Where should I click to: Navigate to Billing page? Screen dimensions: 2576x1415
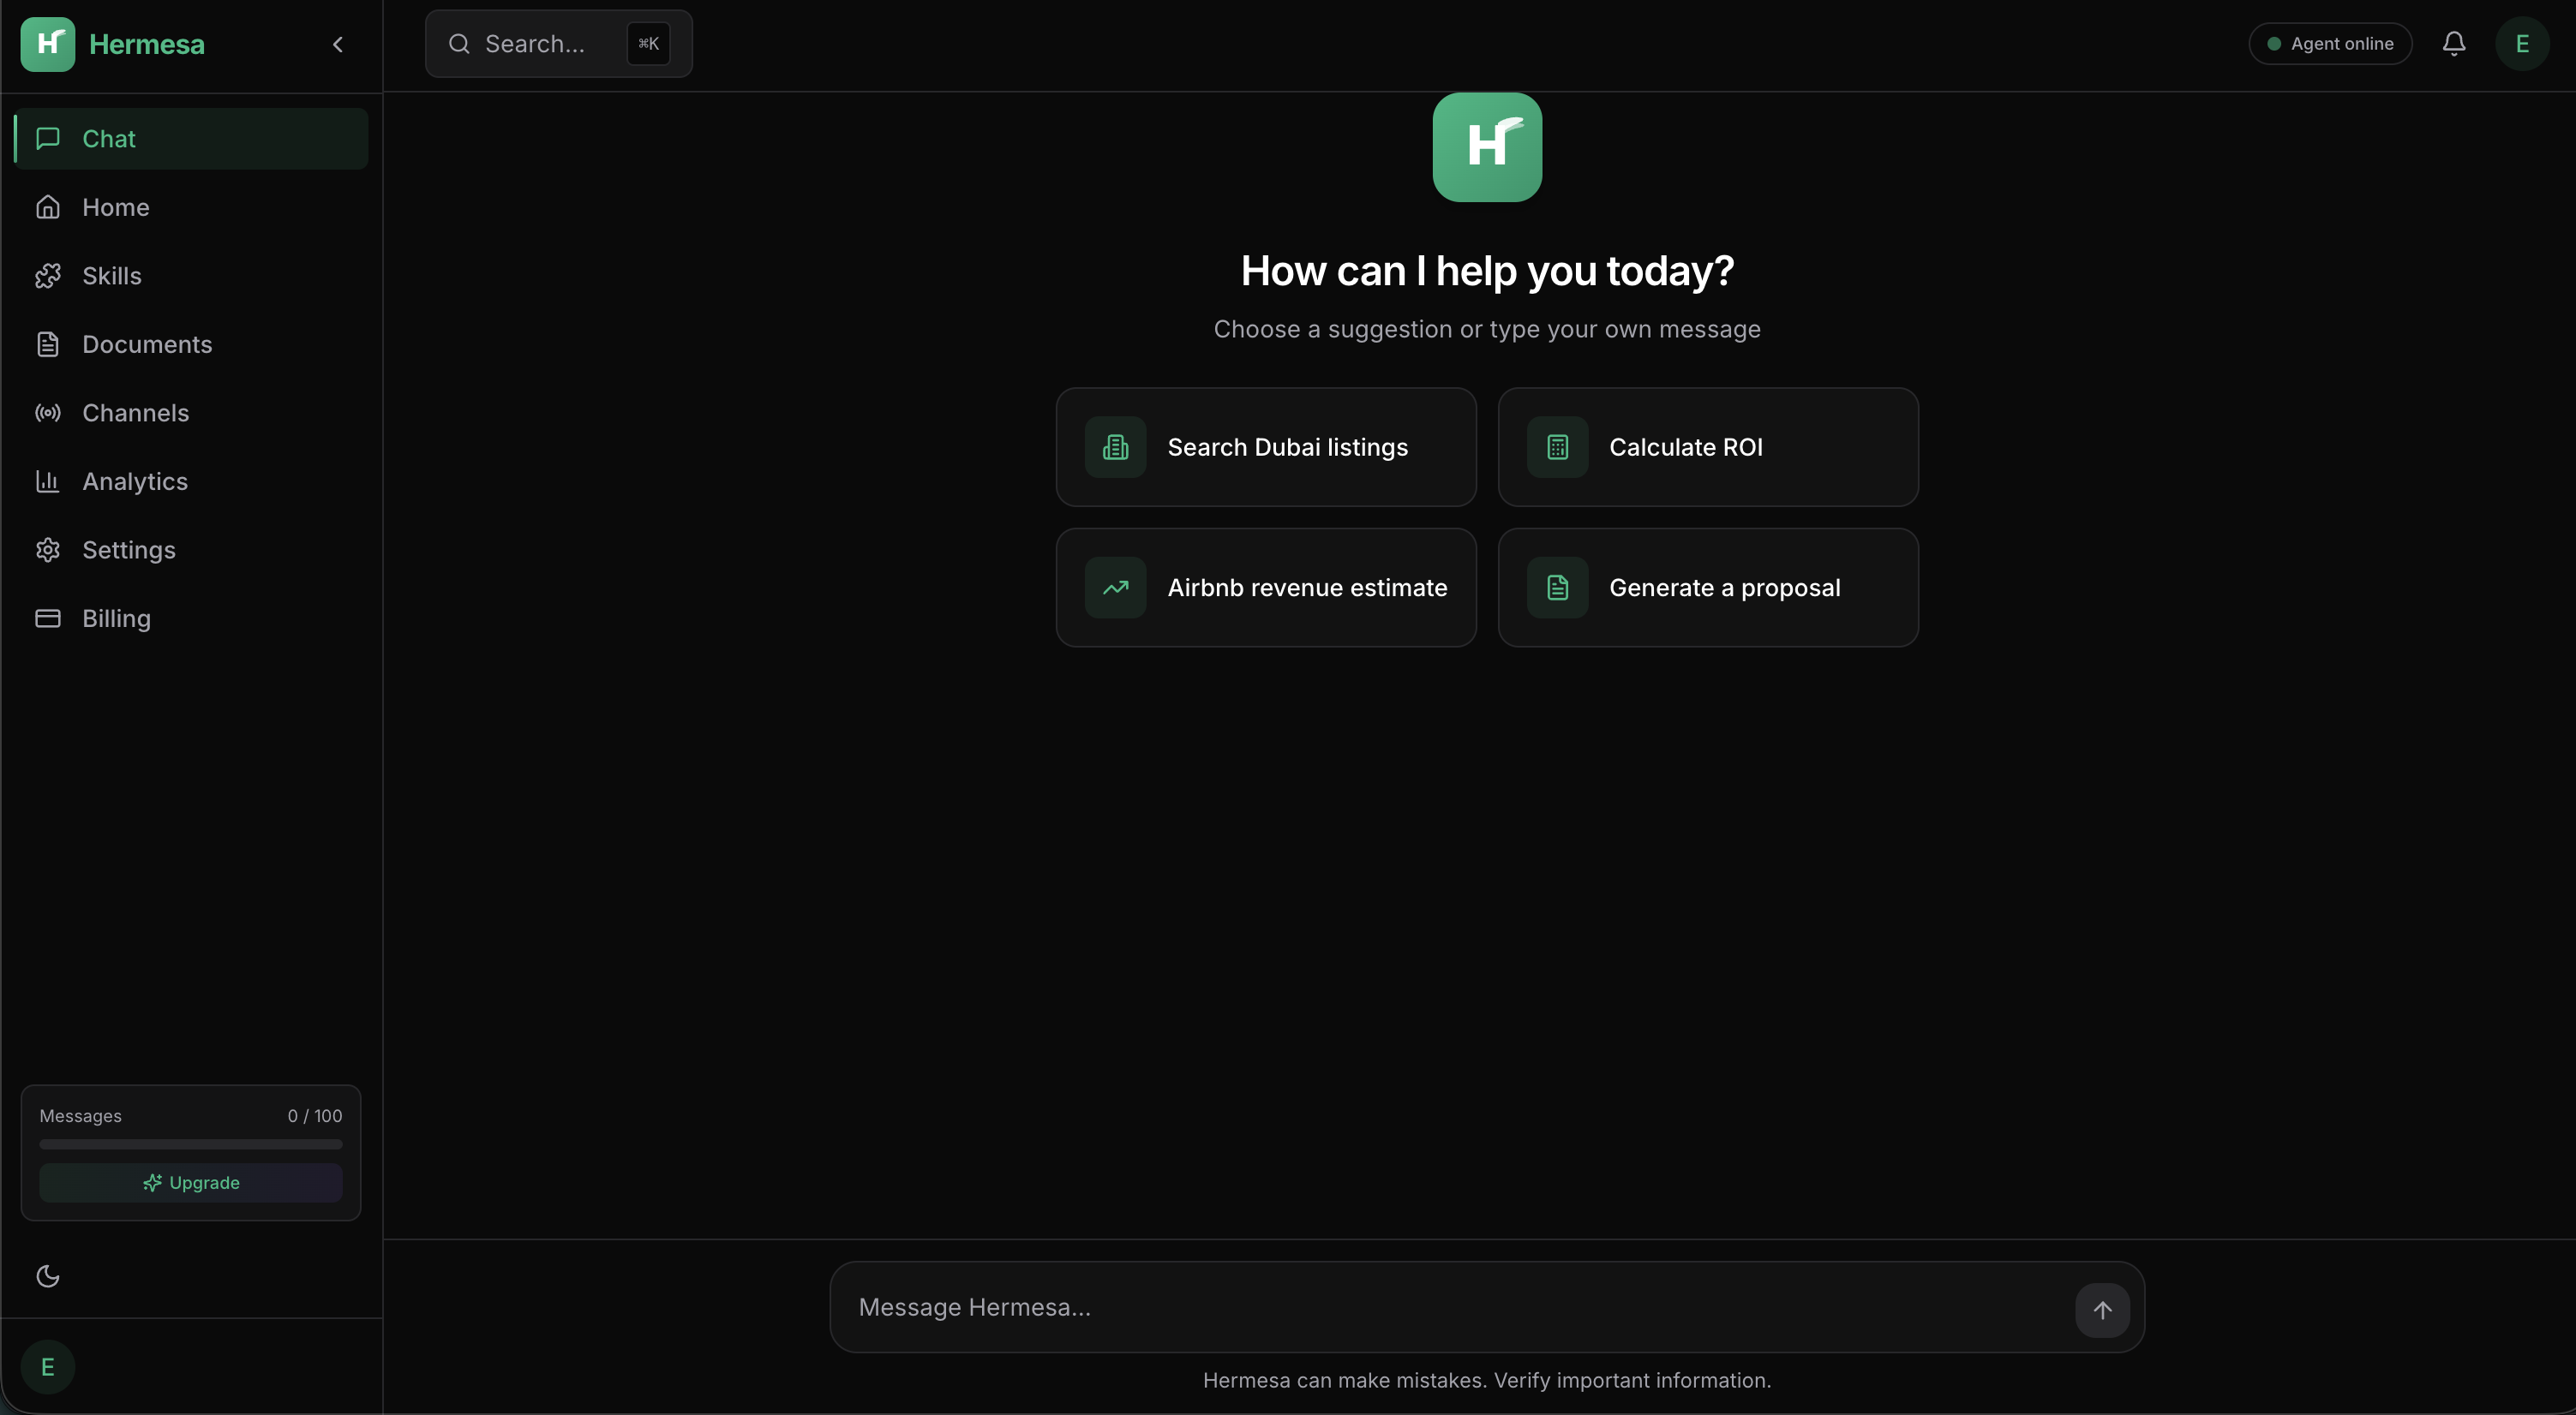(x=116, y=618)
